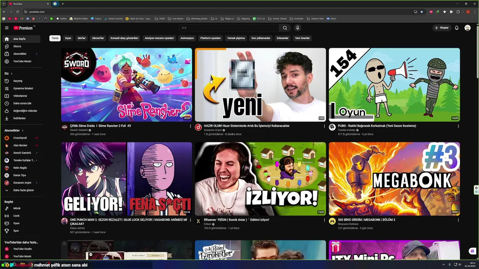Select Aksiyon-macera oyunları chip

coord(159,38)
